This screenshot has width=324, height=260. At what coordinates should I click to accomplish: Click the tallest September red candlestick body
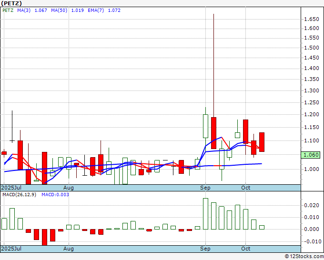pyautogui.click(x=213, y=133)
